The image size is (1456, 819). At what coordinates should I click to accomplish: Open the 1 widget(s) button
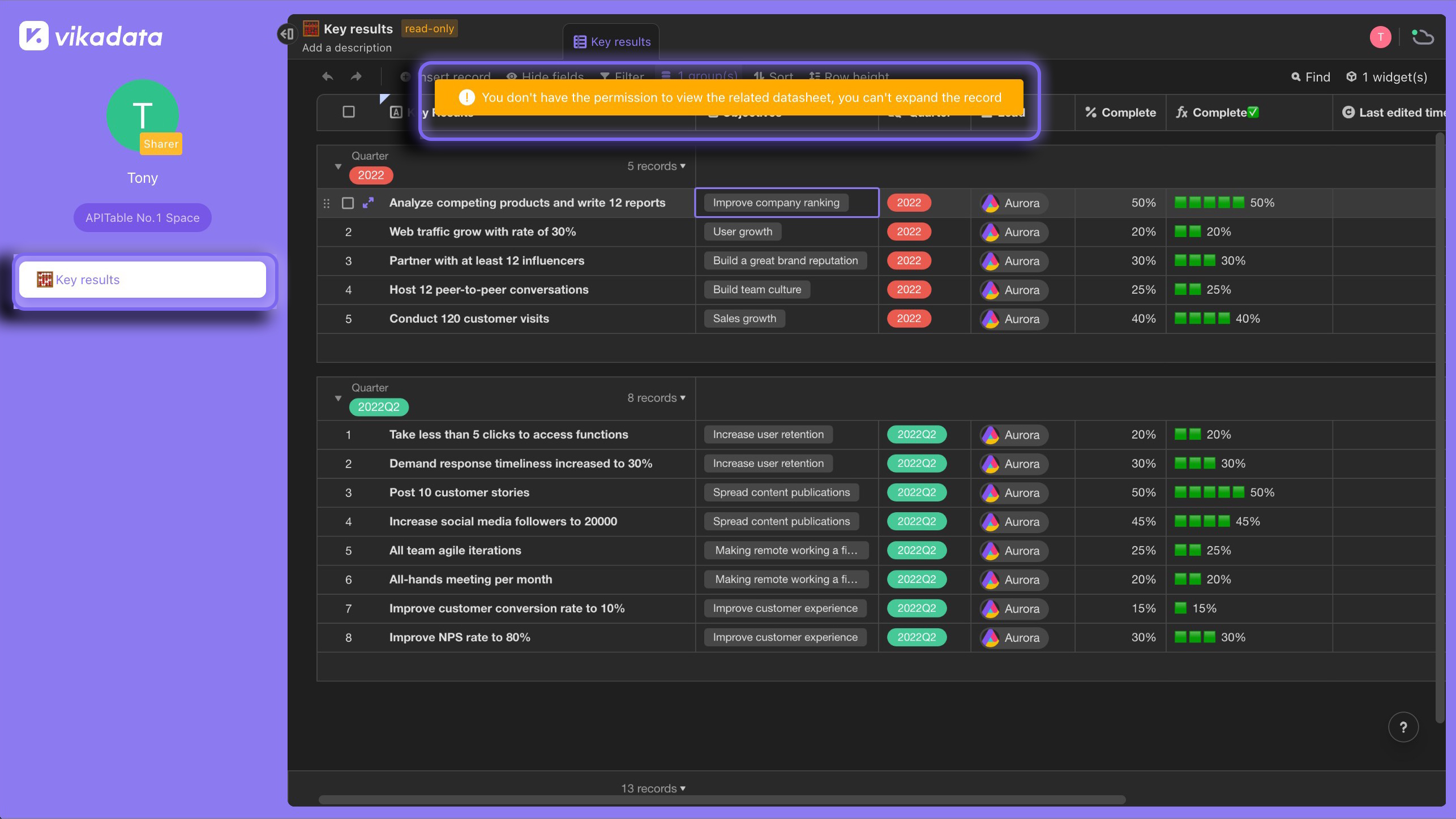tap(1386, 77)
